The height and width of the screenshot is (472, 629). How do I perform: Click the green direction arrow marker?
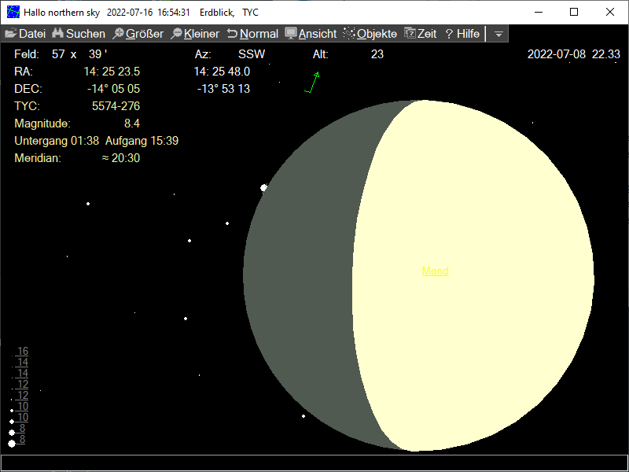click(x=312, y=83)
